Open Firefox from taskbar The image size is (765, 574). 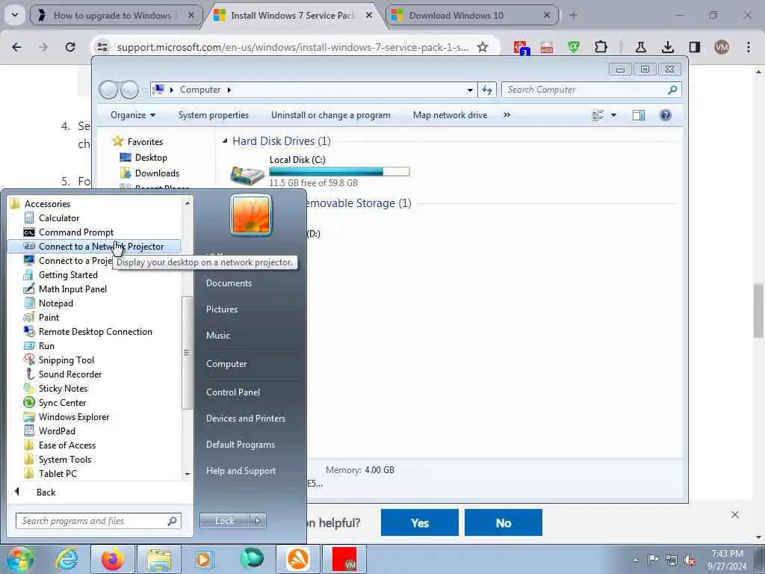tap(113, 559)
